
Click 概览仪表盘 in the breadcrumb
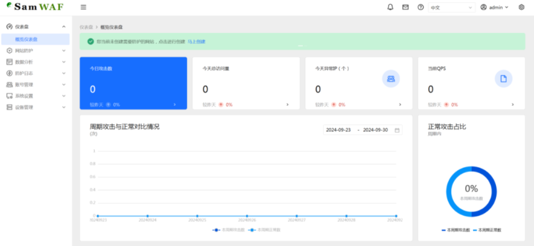(x=112, y=27)
